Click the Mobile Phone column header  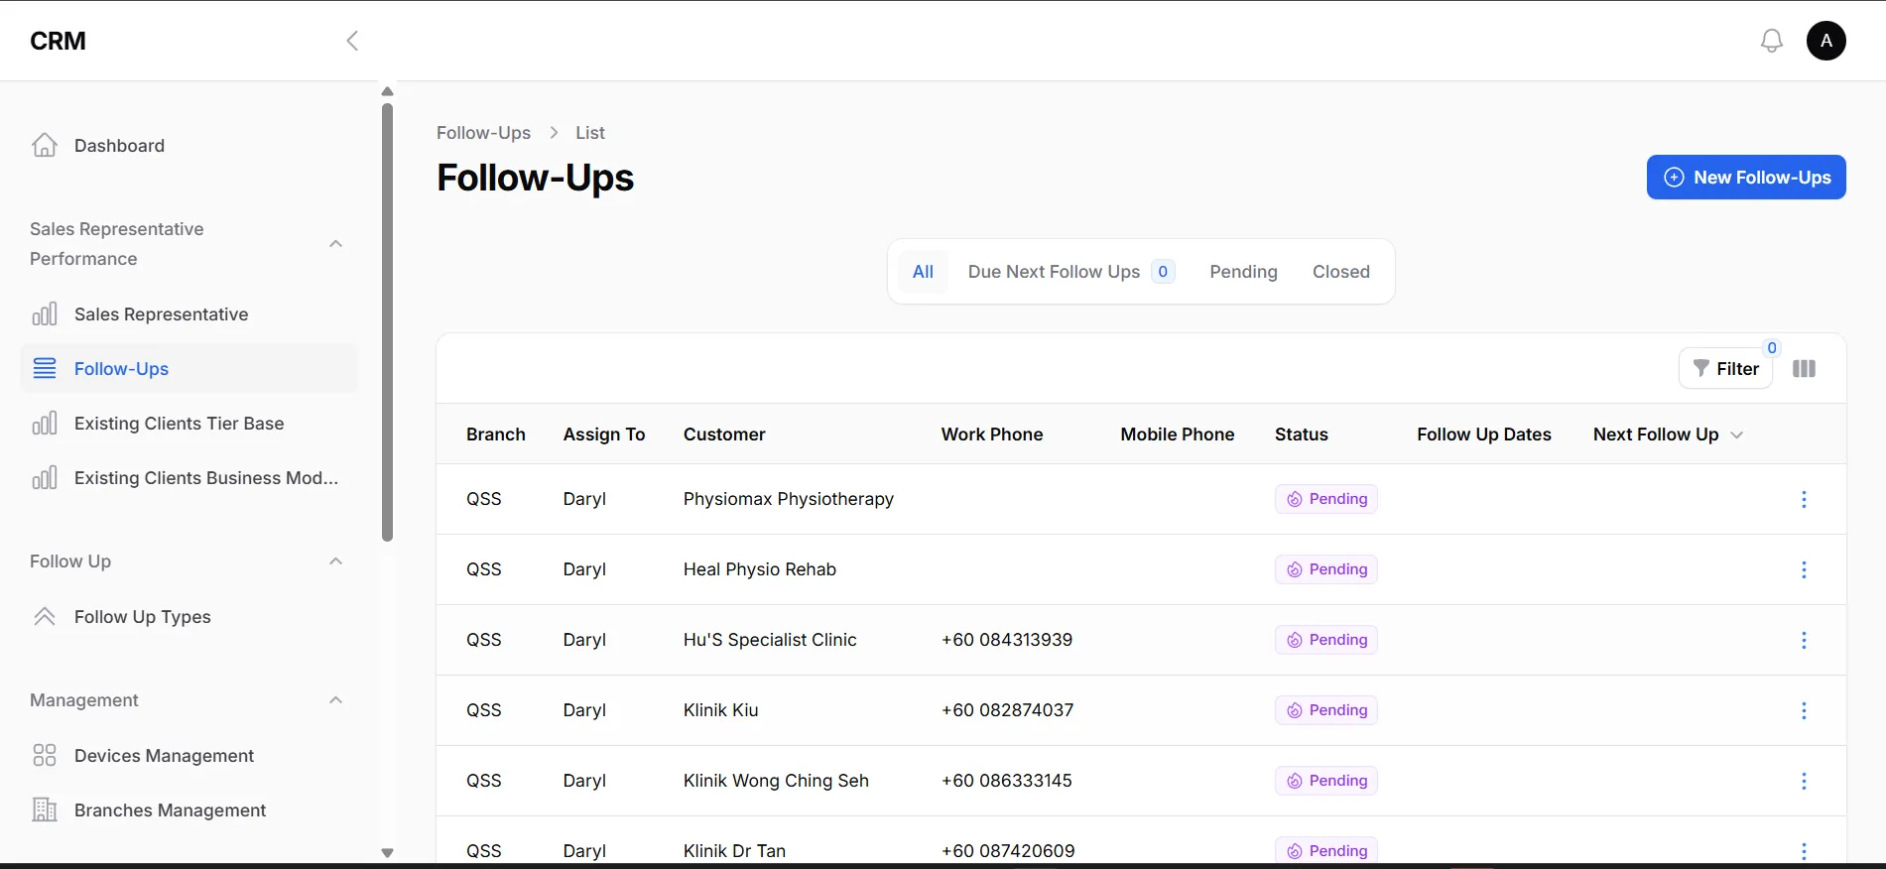tap(1178, 434)
